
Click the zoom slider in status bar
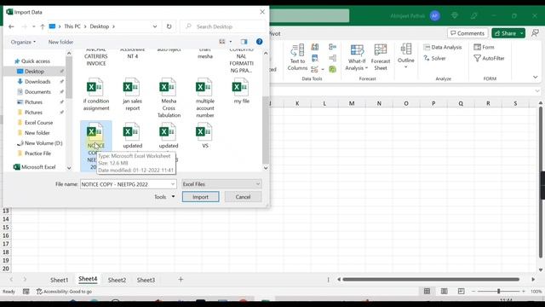498,292
